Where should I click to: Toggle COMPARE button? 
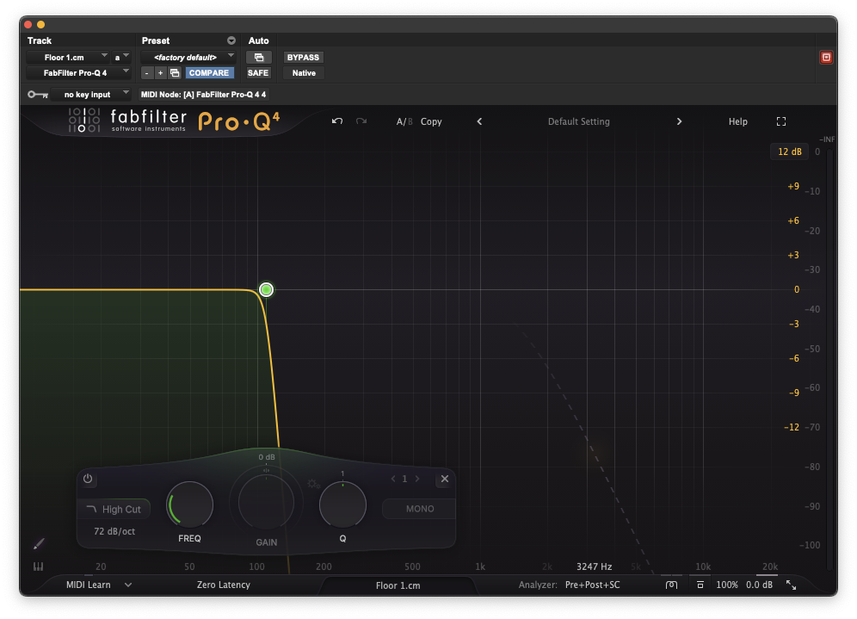coord(209,72)
